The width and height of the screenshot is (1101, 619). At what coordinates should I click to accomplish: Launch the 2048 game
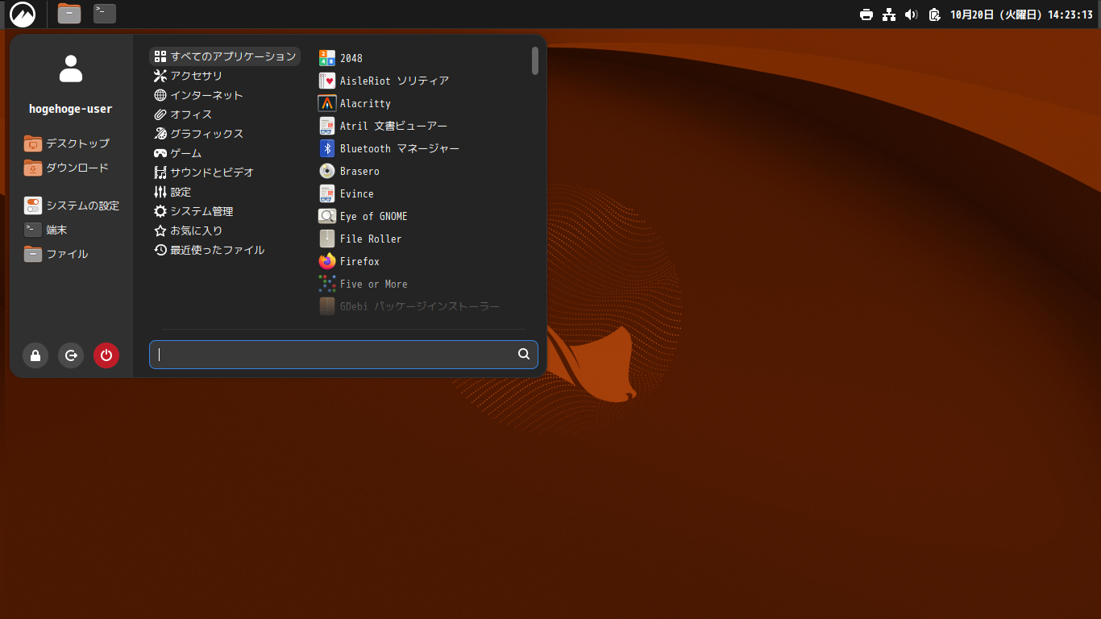click(341, 58)
